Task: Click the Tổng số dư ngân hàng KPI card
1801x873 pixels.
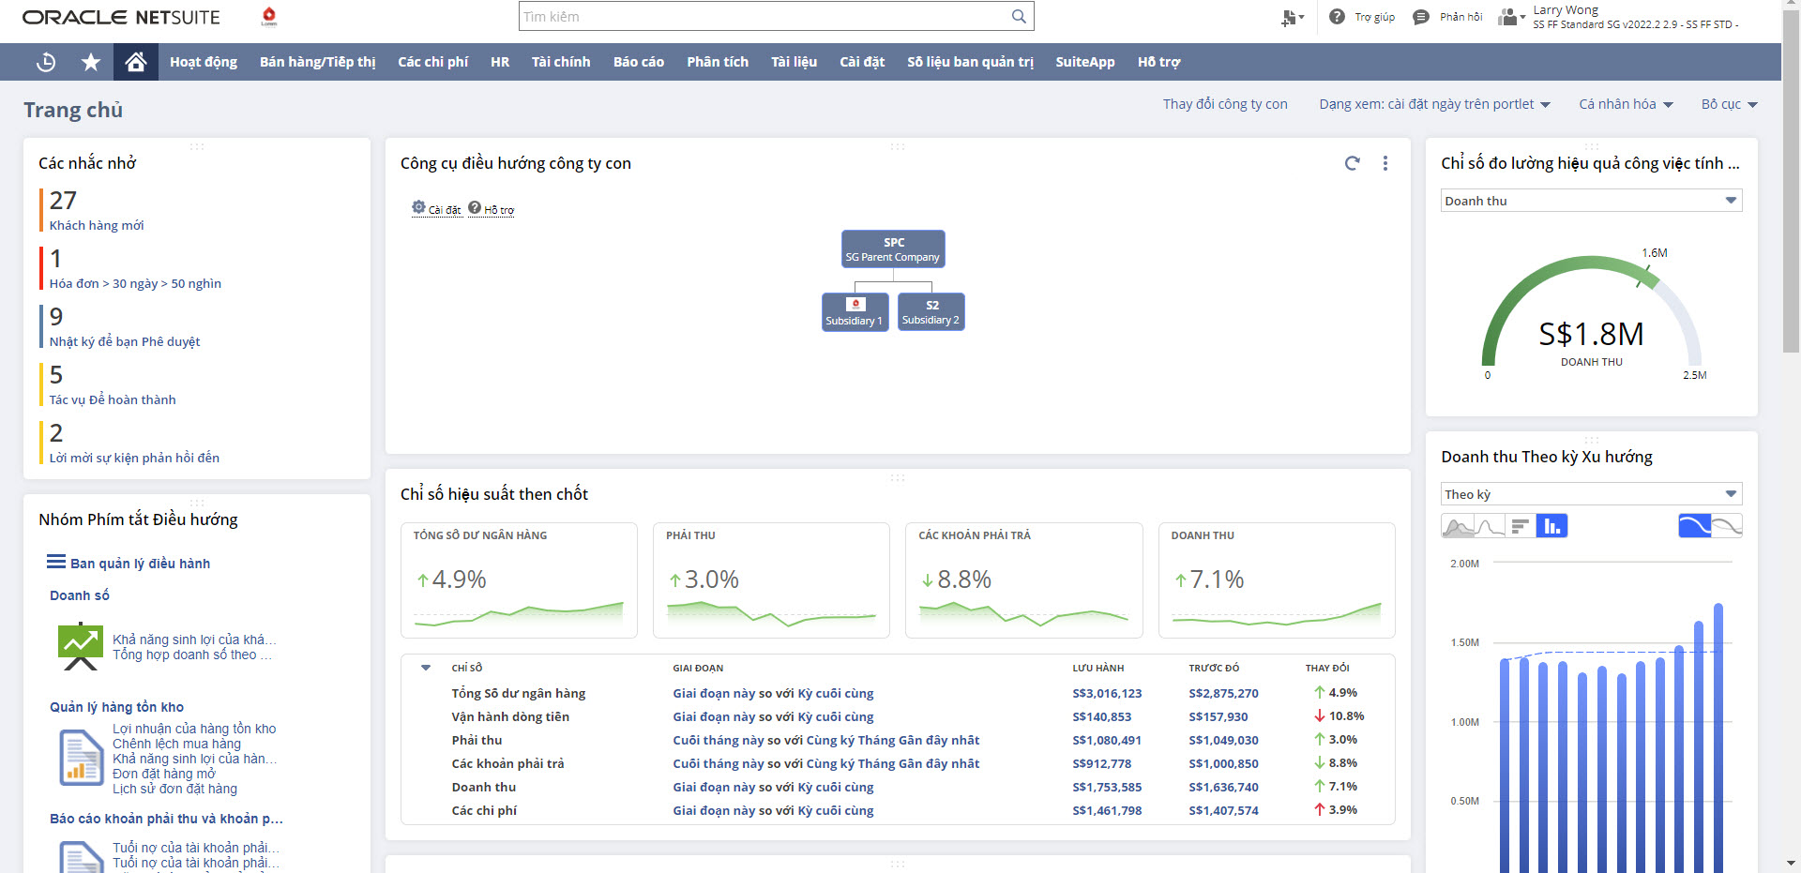Action: [519, 580]
